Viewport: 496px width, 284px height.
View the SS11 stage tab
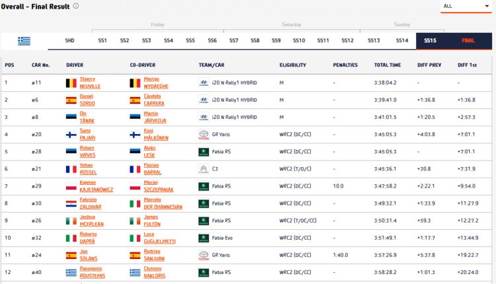point(323,40)
